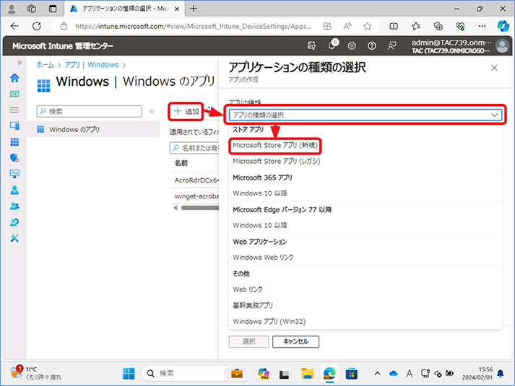Open new browser tab plus button
This screenshot has width=515, height=386.
(194, 9)
